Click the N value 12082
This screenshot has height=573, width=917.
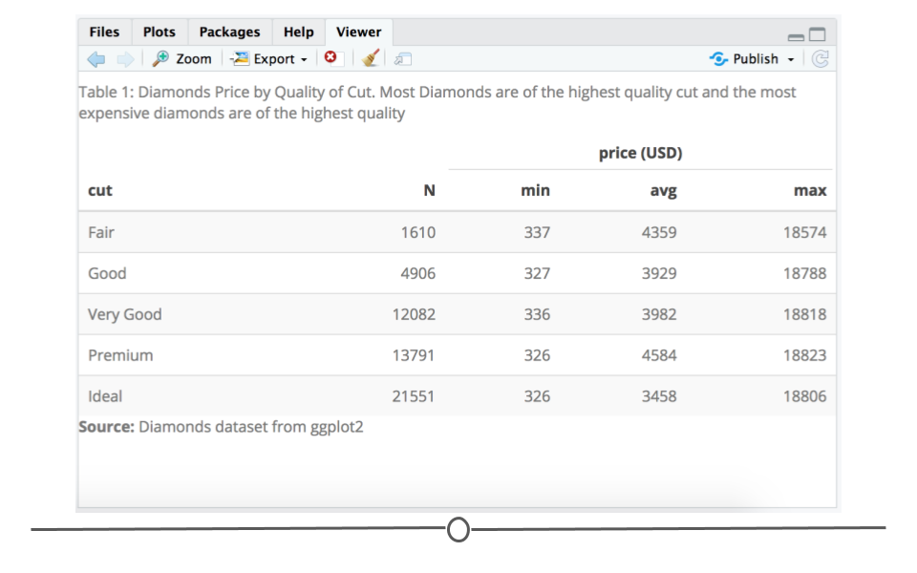click(414, 314)
